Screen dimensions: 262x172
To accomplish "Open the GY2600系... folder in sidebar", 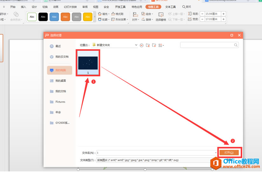I will (60, 123).
